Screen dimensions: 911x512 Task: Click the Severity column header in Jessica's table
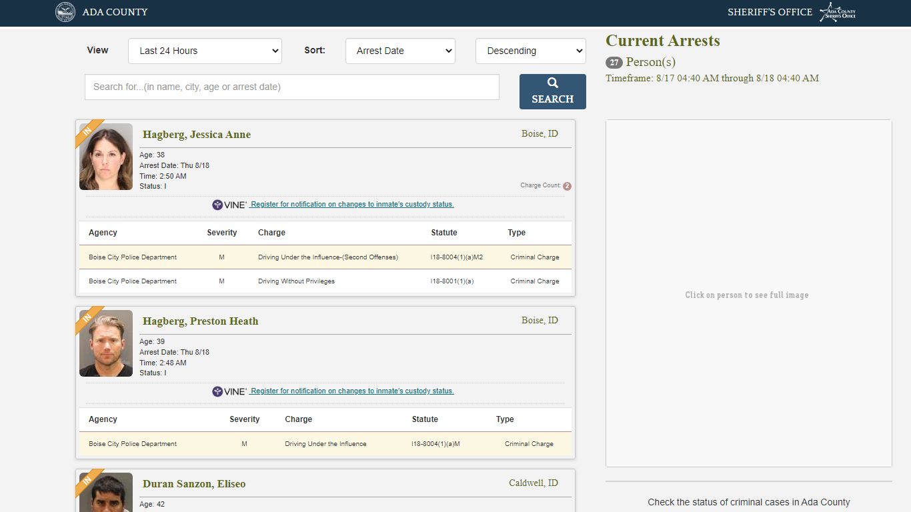point(222,233)
